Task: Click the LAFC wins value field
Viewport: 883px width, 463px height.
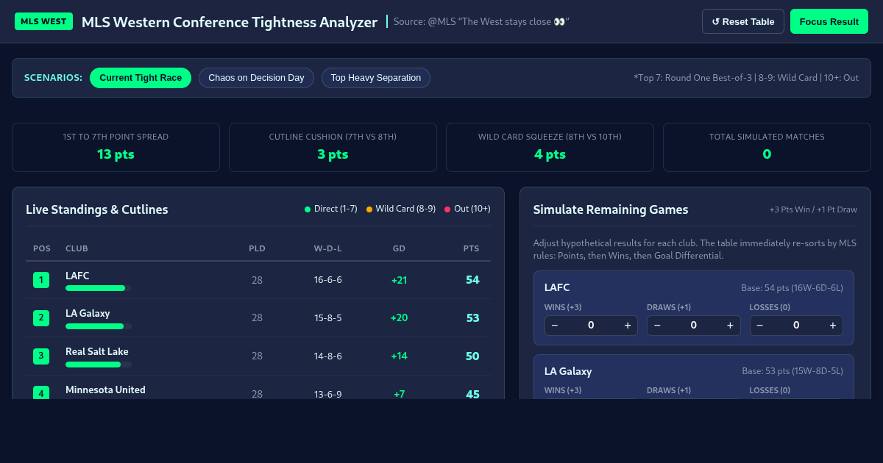Action: [591, 326]
